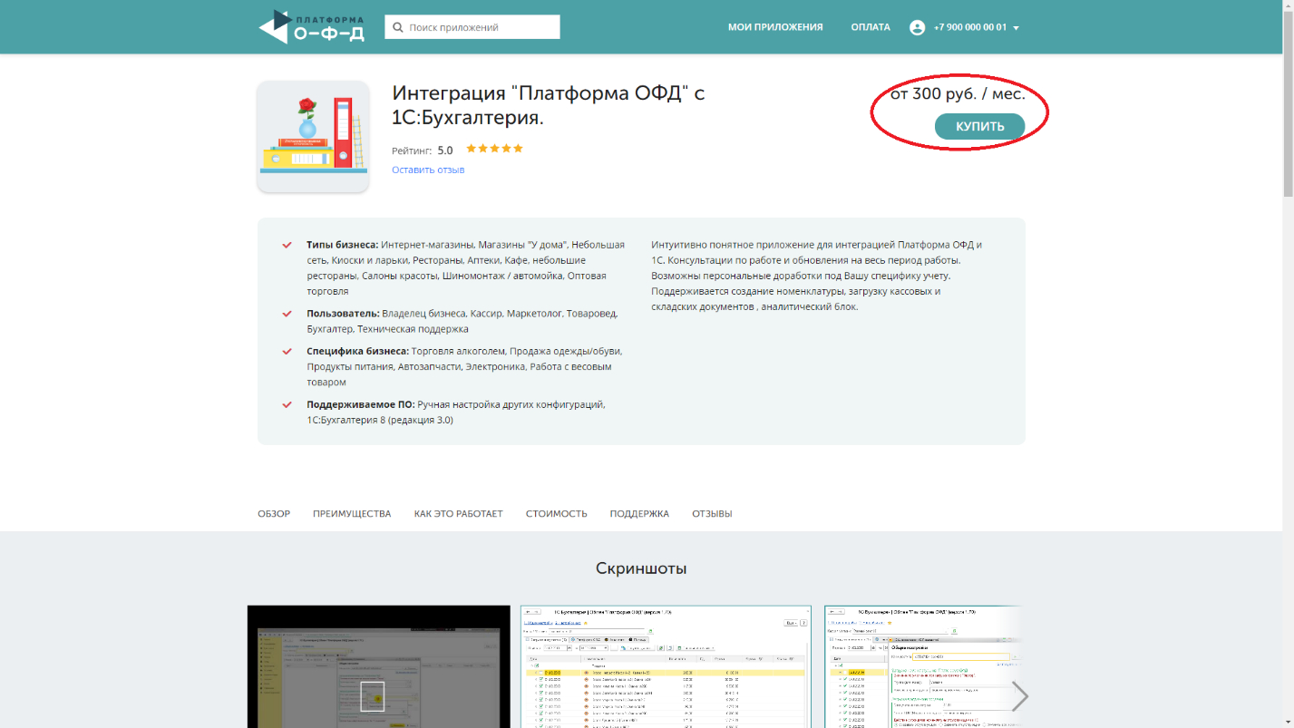Click the Пользователь checkmark icon
The height and width of the screenshot is (728, 1294).
tap(287, 314)
